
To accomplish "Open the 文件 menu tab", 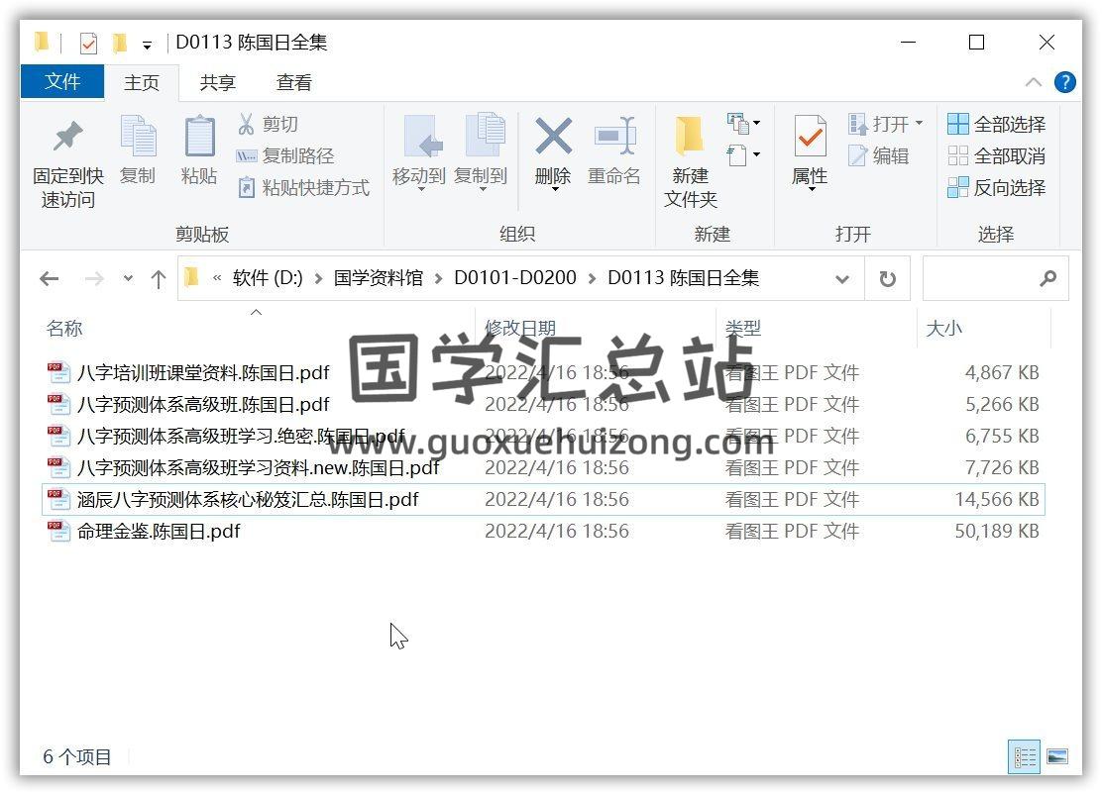I will (x=62, y=81).
